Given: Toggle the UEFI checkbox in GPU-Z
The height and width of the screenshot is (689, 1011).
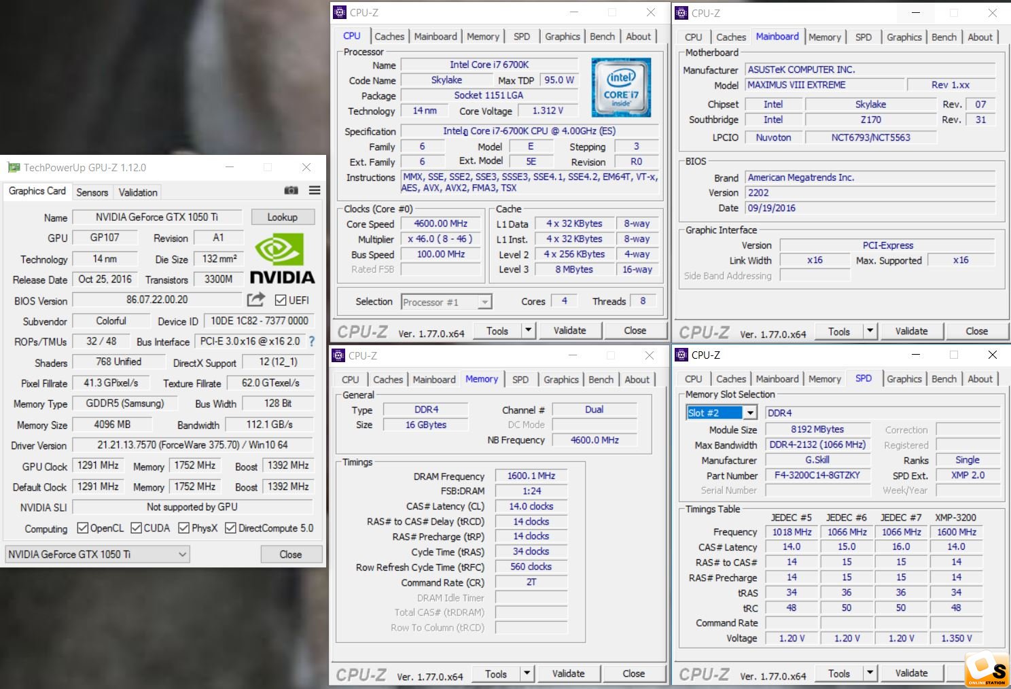Looking at the screenshot, I should [x=280, y=300].
